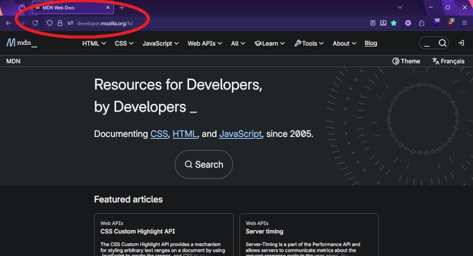This screenshot has width=473, height=256.
Task: Expand the Tools dropdown menu
Action: 309,43
